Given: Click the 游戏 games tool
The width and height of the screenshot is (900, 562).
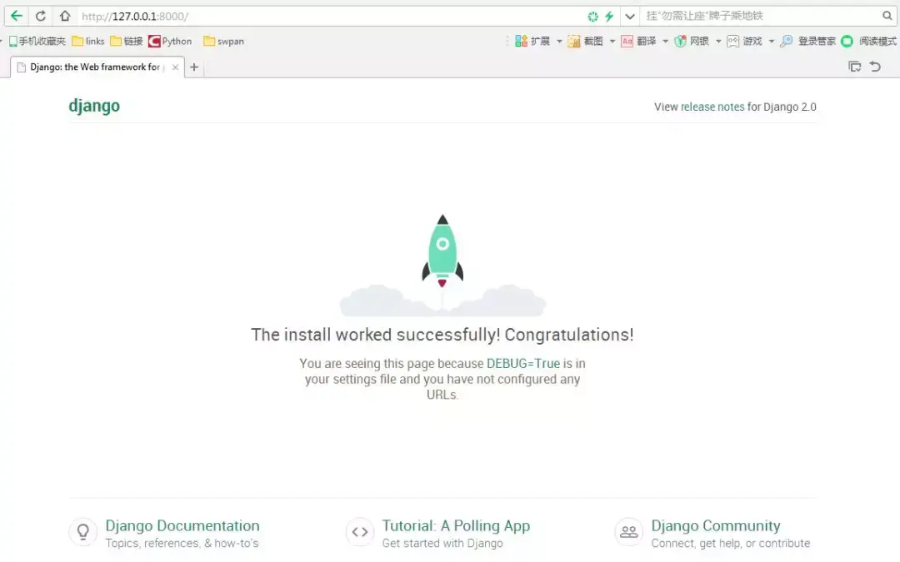Looking at the screenshot, I should coord(744,42).
